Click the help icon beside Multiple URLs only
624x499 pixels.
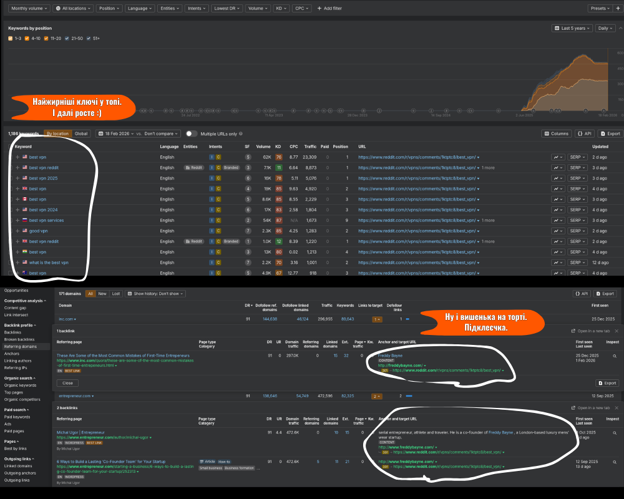tap(241, 133)
